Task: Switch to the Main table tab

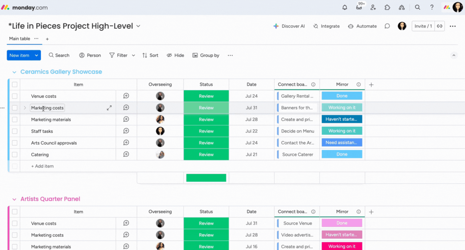Action: [x=20, y=39]
